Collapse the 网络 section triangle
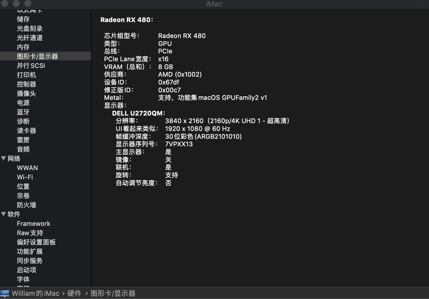This screenshot has width=429, height=299. pos(4,158)
